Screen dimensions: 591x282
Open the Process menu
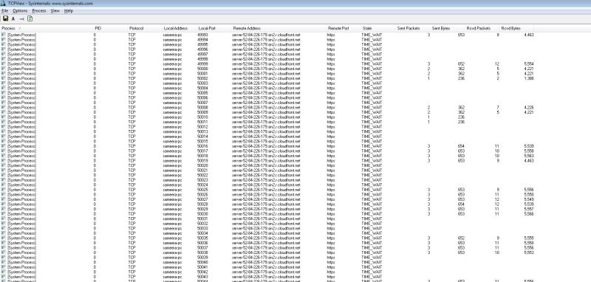[x=39, y=11]
